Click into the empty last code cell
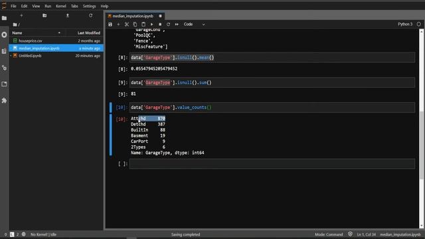The height and width of the screenshot is (239, 425). [x=272, y=164]
